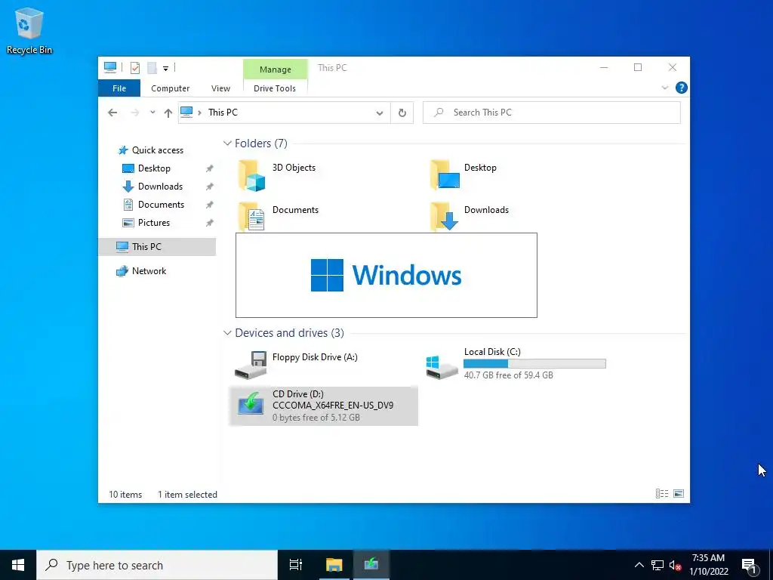Collapse the Devices and drives (3) group
773x580 pixels.
click(227, 333)
